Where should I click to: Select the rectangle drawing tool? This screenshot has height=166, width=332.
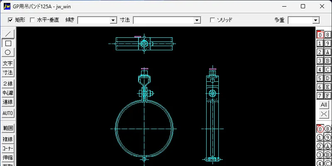pyautogui.click(x=8, y=43)
